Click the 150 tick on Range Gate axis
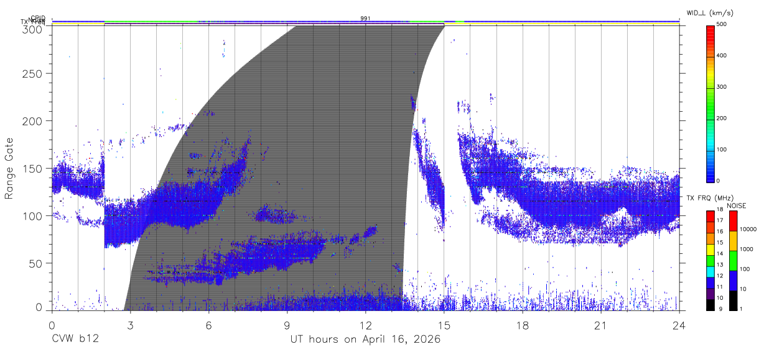This screenshot has width=764, height=352. tap(32, 169)
